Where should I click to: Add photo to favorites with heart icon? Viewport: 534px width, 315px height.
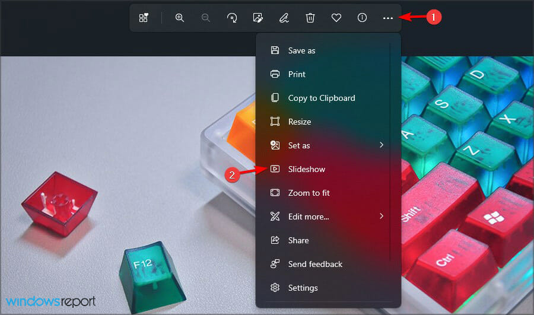[336, 18]
